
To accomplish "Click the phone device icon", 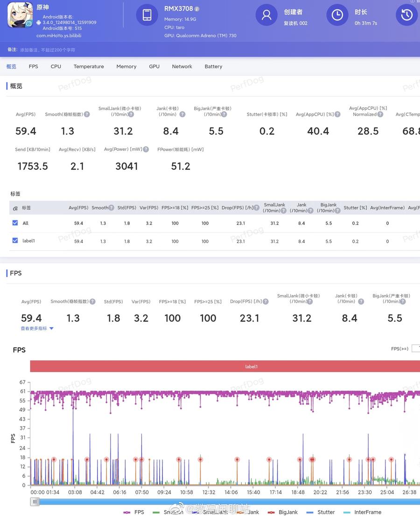I will pyautogui.click(x=147, y=15).
